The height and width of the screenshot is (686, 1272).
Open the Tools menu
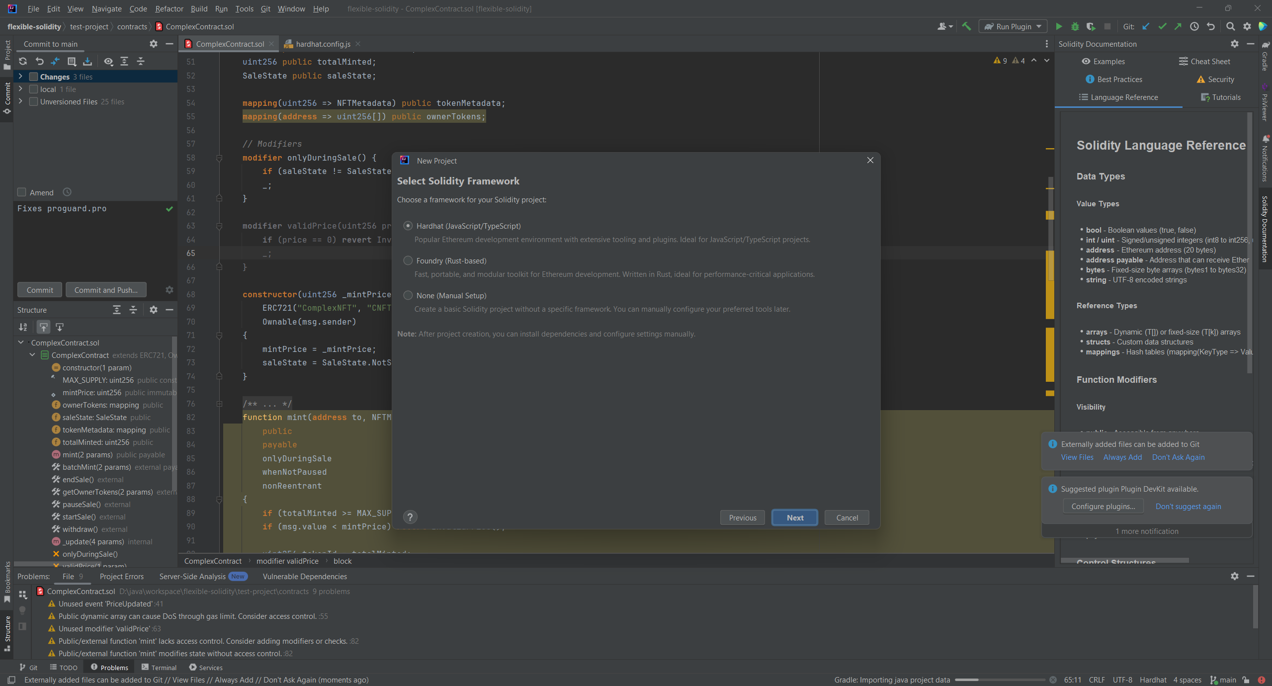click(x=244, y=8)
